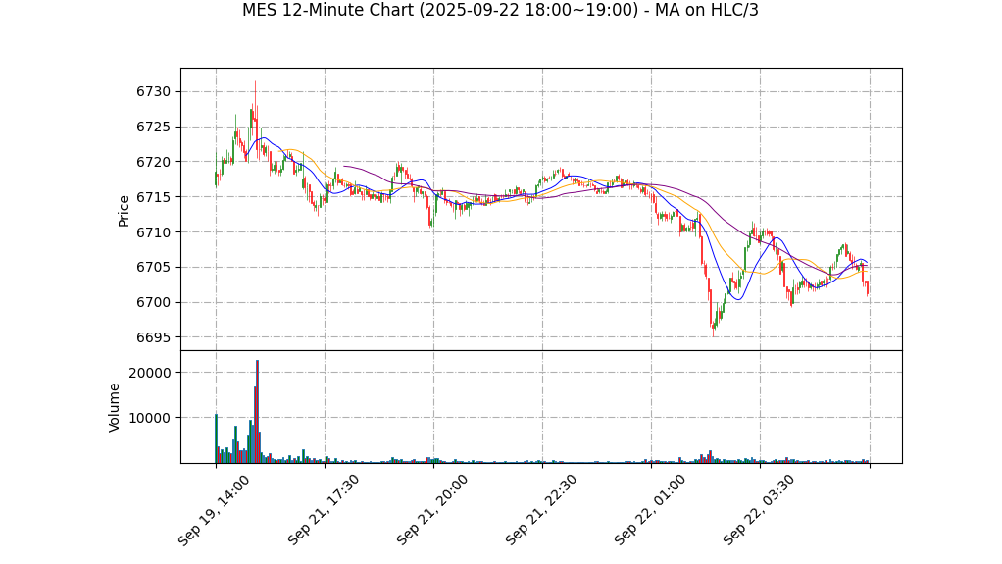Screen dimensions: 1002x564
Task: Click the 6720 price axis label
Action: [x=153, y=162]
